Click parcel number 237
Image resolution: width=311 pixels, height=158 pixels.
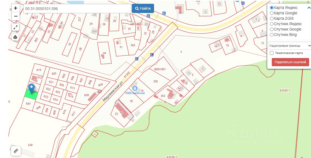pyautogui.click(x=79, y=19)
